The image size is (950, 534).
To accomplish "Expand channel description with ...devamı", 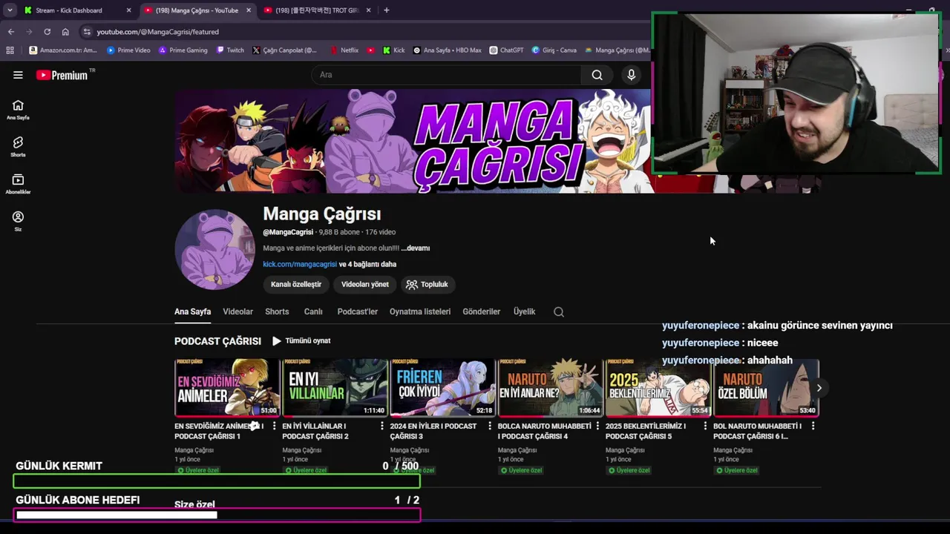I will [416, 248].
